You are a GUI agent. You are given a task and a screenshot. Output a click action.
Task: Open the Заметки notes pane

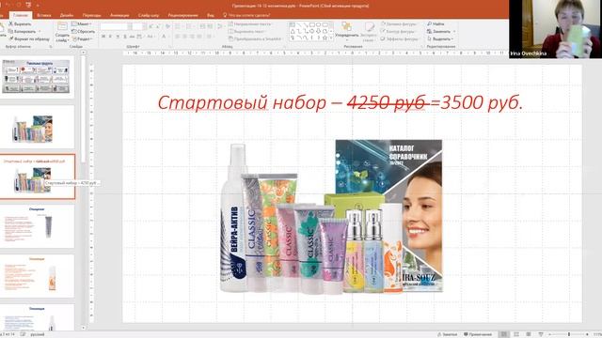click(448, 334)
